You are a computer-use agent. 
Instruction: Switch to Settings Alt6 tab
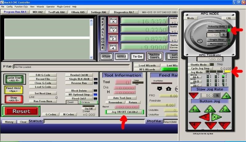pos(98,12)
